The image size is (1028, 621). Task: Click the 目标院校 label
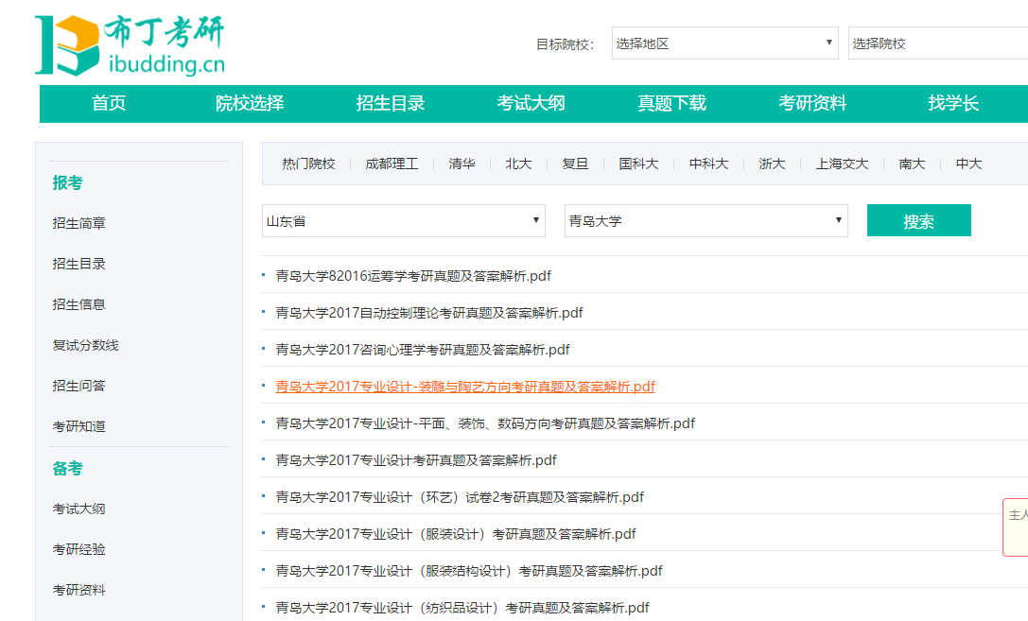coord(566,44)
